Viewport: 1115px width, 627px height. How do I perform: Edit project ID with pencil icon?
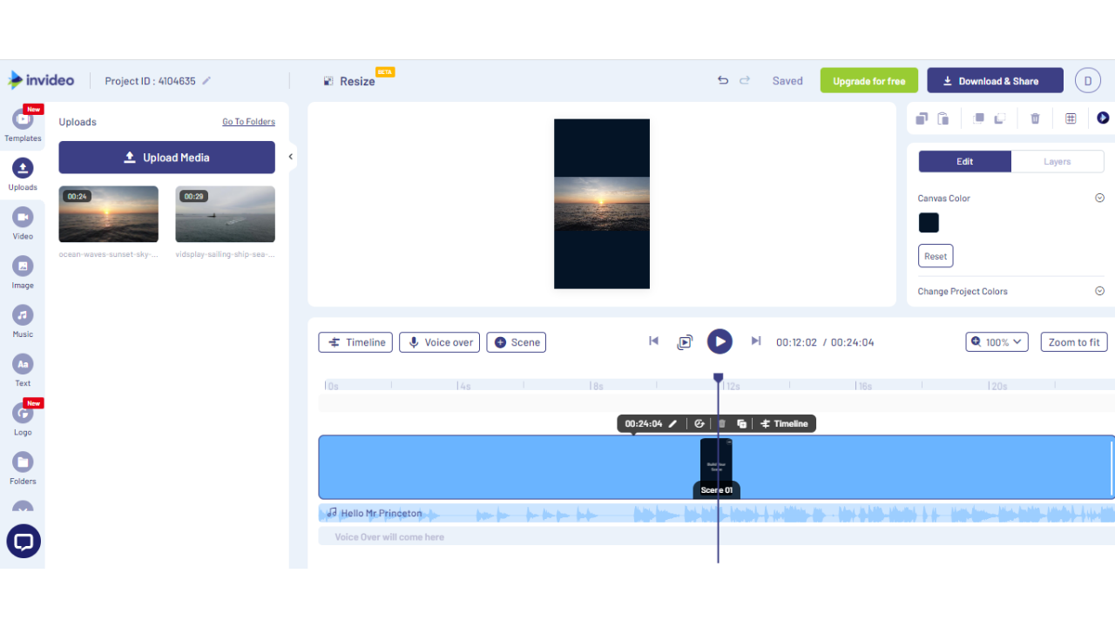click(206, 81)
